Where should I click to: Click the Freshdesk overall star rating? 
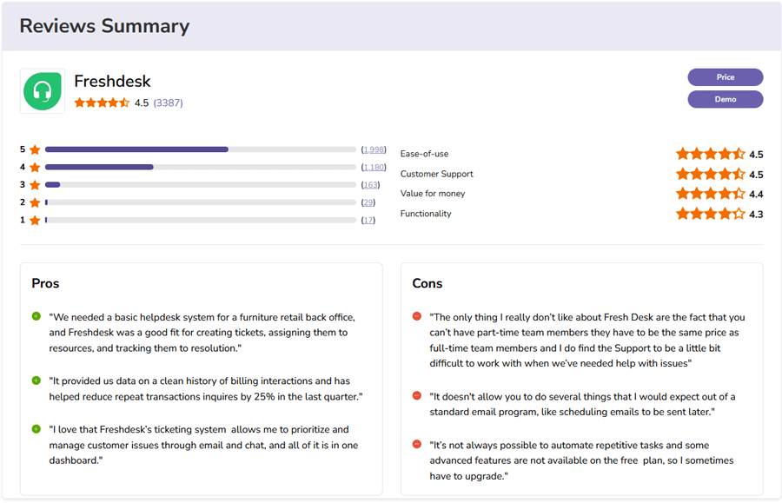[x=102, y=103]
